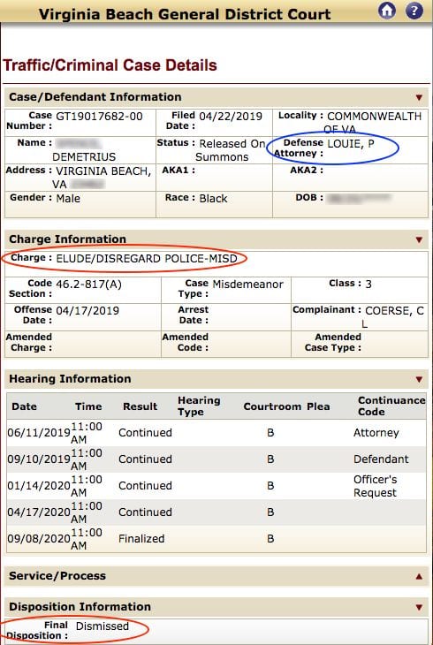This screenshot has width=433, height=645.
Task: Collapse the Case/Defendant Information section
Action: (x=419, y=98)
